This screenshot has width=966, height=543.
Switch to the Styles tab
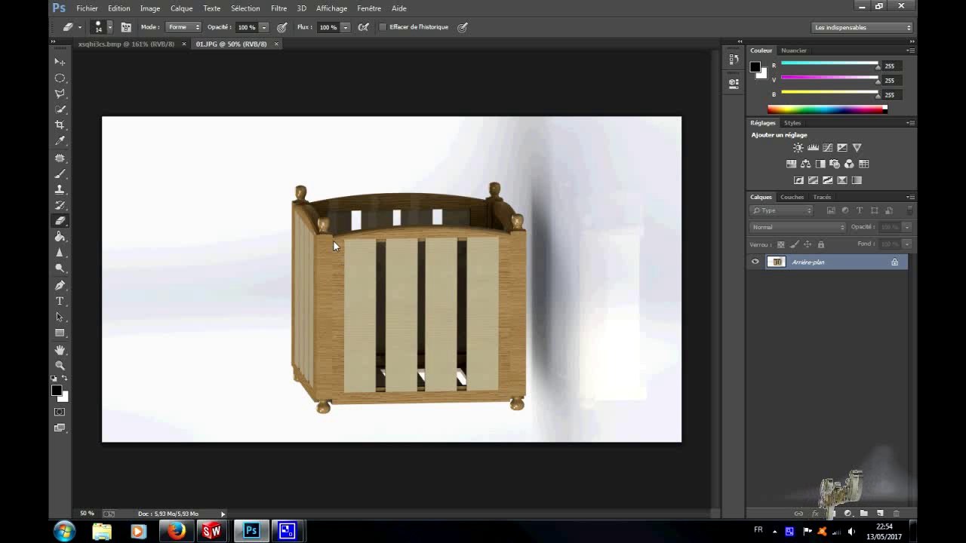click(792, 123)
